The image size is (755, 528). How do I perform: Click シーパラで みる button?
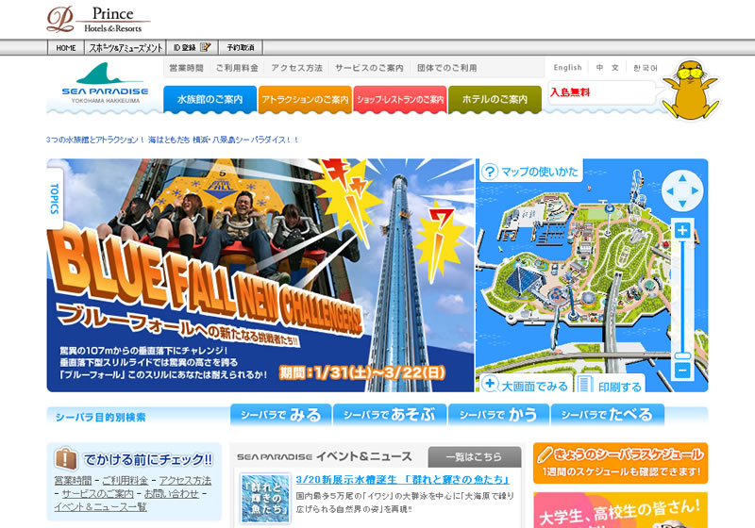(x=280, y=415)
